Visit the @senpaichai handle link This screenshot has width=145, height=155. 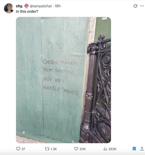(x=41, y=6)
